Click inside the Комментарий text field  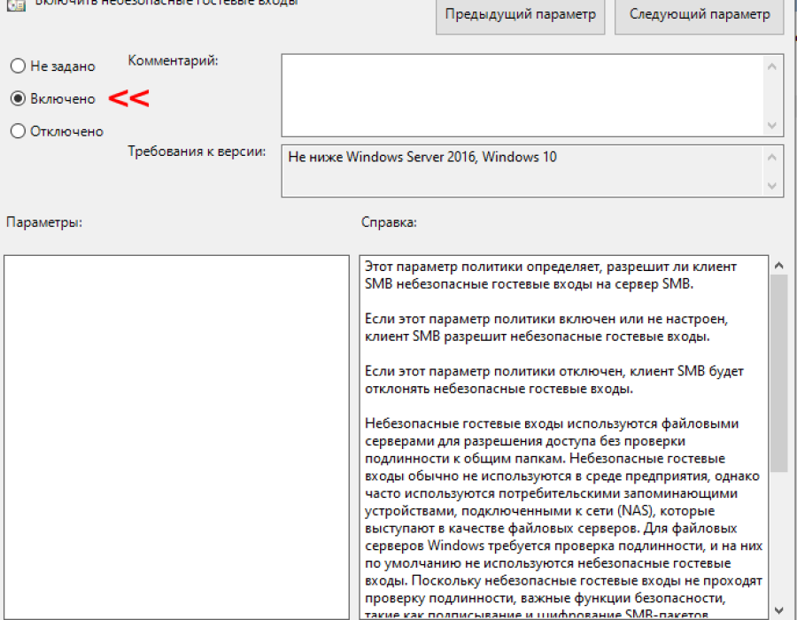522,96
